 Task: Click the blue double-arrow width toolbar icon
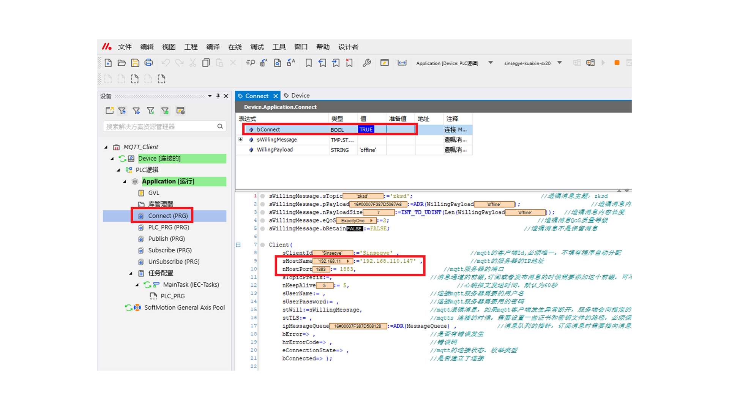[x=402, y=63]
